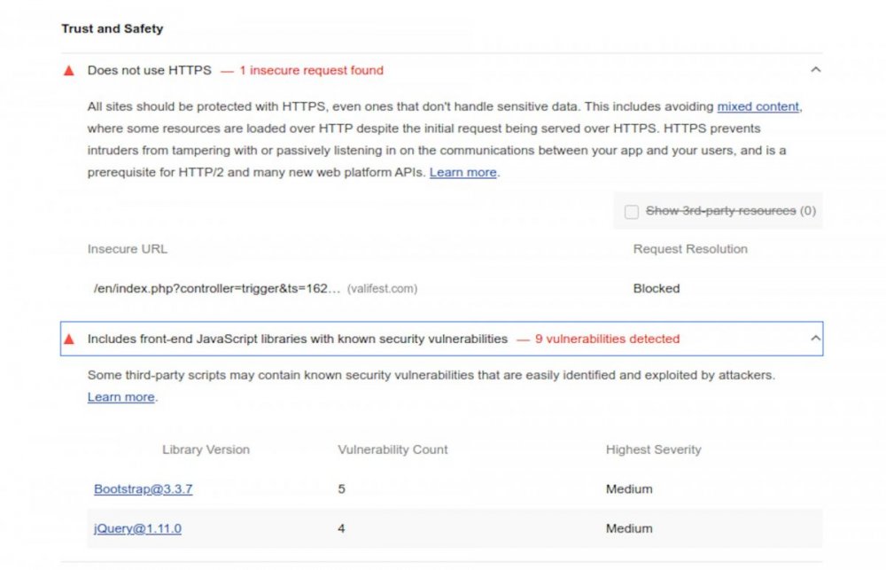Viewport: 886px width, 570px height.
Task: Click the Library Version column header
Action: [x=206, y=449]
